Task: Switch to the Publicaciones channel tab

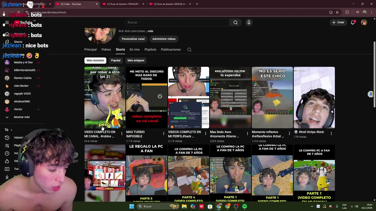Action: pyautogui.click(x=171, y=50)
